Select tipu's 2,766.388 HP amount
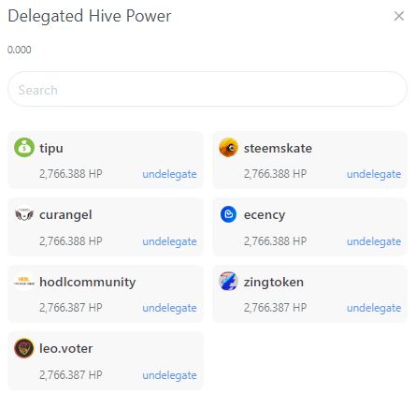The height and width of the screenshot is (393, 415). pyautogui.click(x=71, y=174)
